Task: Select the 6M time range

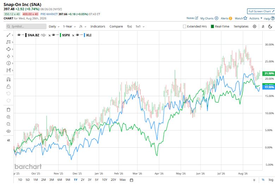Action: (60, 180)
